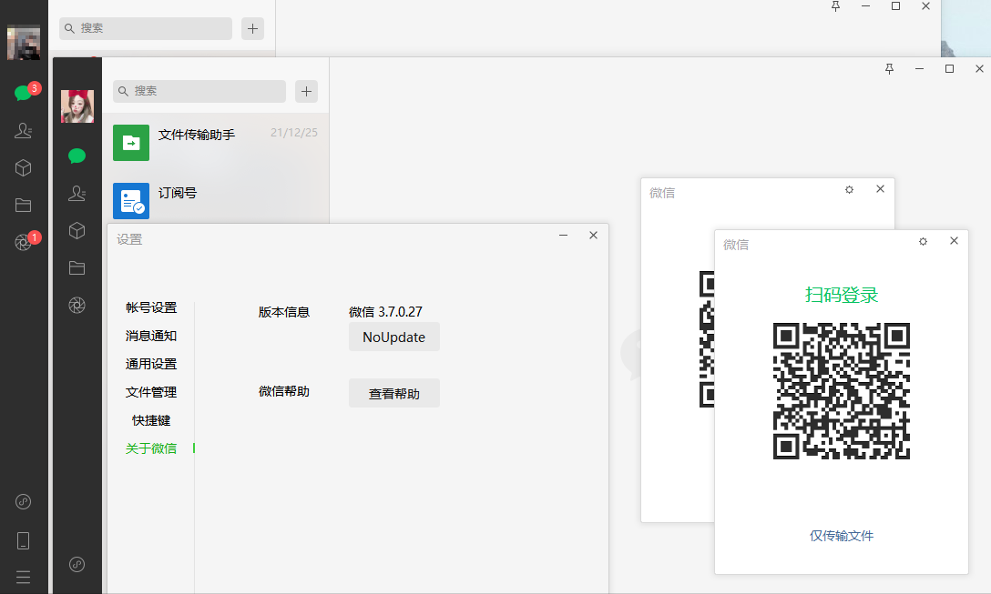Switch to the 消息通知 settings tab
Image resolution: width=991 pixels, height=594 pixels.
151,335
